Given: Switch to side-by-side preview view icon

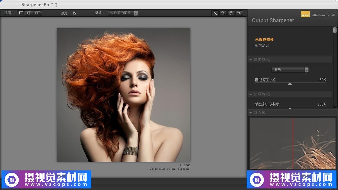Looking at the screenshot, I should 38,13.
